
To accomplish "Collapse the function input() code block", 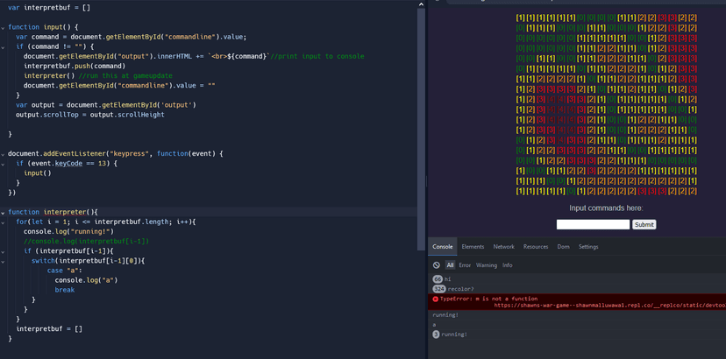I will [4, 27].
